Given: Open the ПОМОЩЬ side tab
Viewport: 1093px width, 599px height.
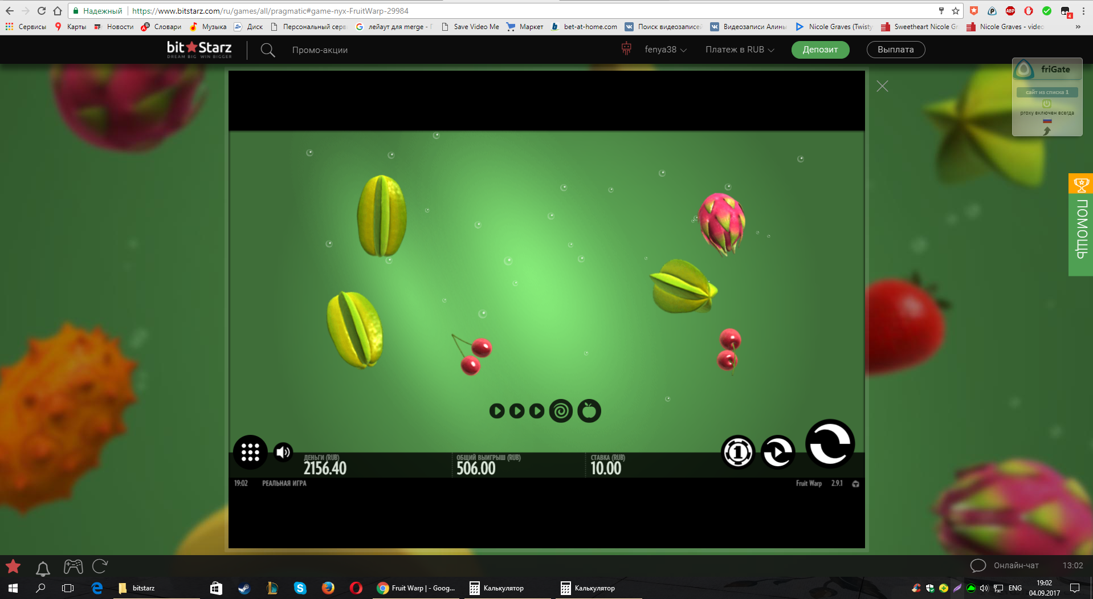Looking at the screenshot, I should pos(1080,225).
